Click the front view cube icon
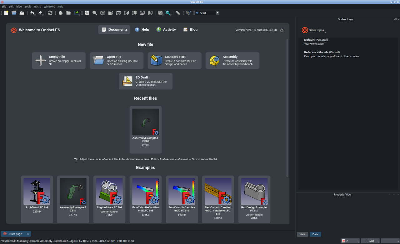 pos(111,13)
